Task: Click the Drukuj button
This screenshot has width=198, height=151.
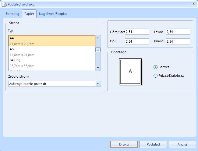Action: 124,144
